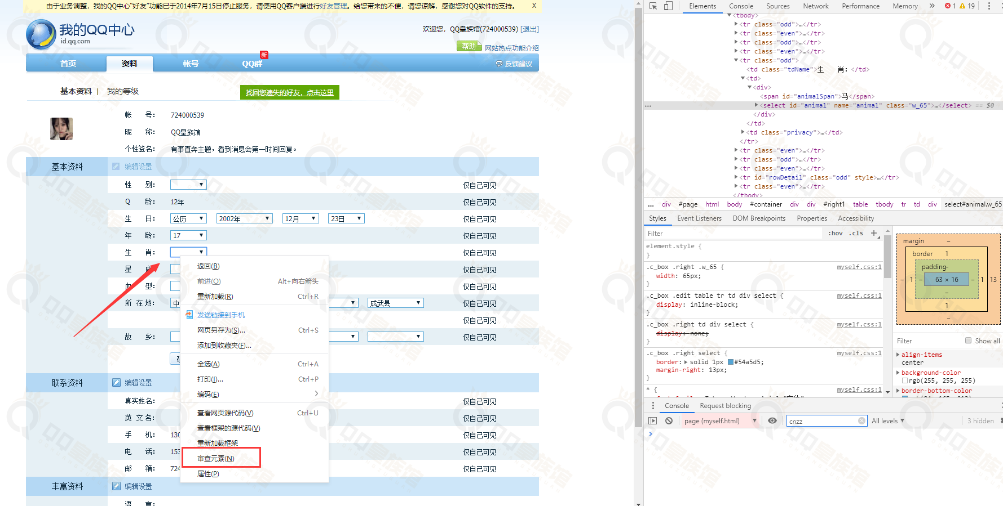The height and width of the screenshot is (506, 1003).
Task: Click the green lost friends recovery button
Action: [289, 93]
